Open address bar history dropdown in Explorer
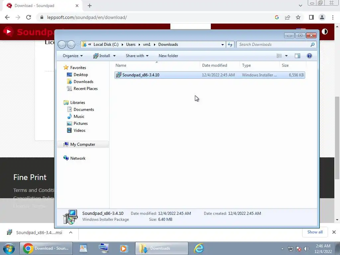This screenshot has height=255, width=340. coord(222,44)
